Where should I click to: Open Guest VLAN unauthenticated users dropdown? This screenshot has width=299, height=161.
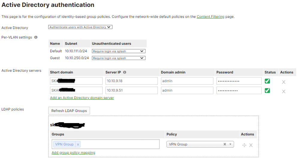(119, 58)
